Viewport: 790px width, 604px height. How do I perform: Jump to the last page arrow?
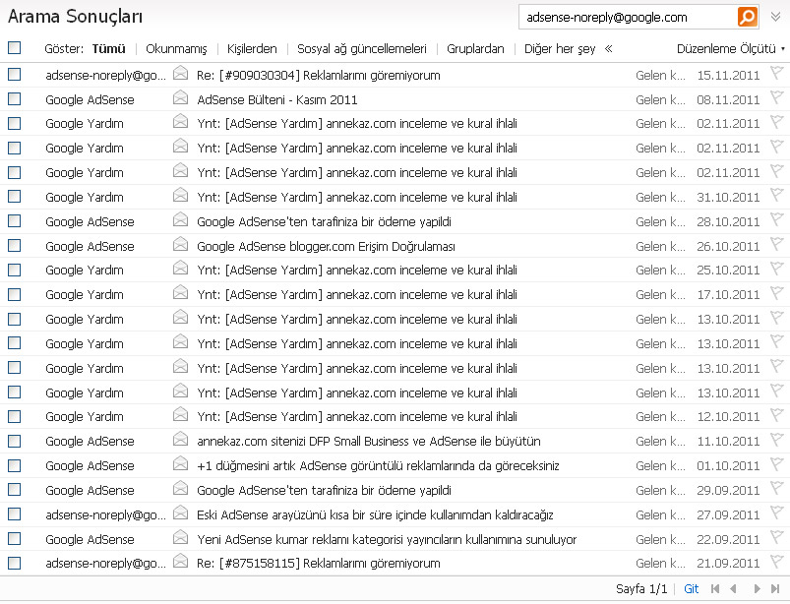click(775, 588)
